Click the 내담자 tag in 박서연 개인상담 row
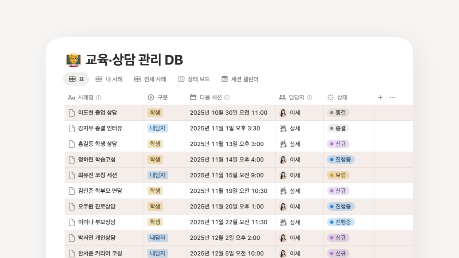The height and width of the screenshot is (258, 459). point(158,238)
